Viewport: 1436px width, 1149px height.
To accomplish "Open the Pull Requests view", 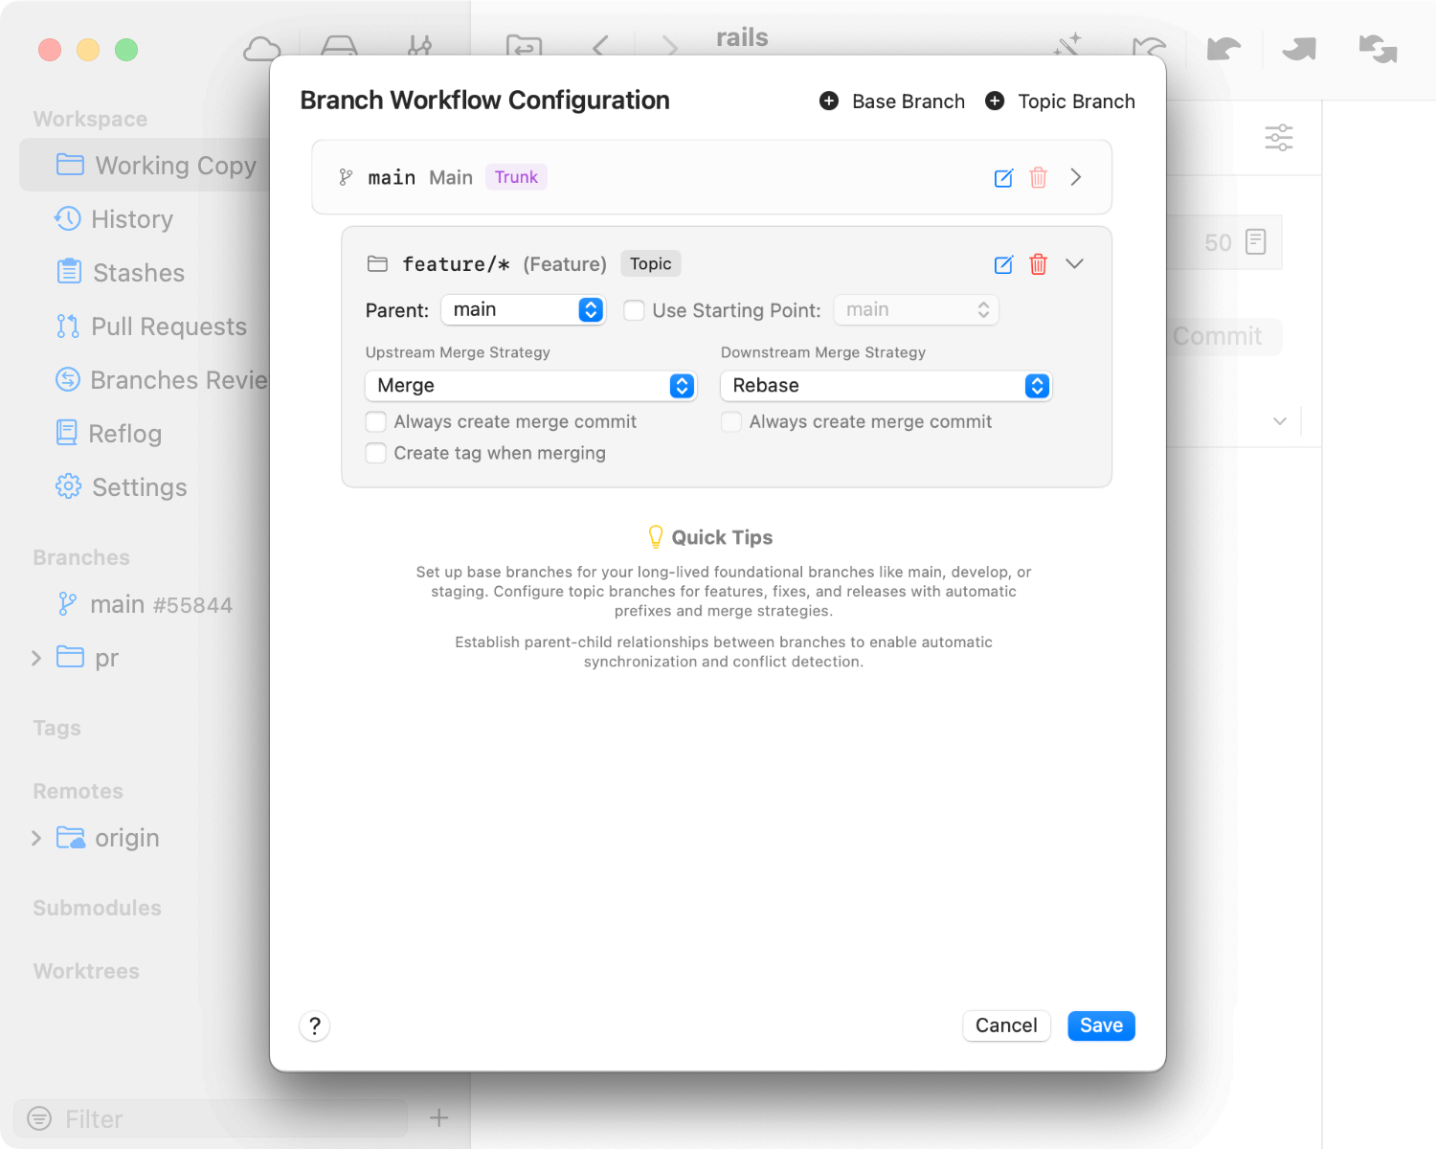I will [x=168, y=327].
